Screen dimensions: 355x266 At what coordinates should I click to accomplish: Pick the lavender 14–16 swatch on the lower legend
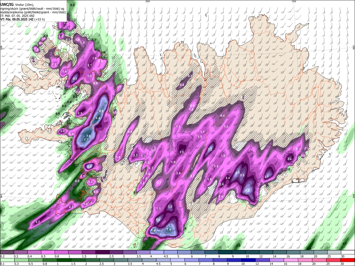(277, 260)
